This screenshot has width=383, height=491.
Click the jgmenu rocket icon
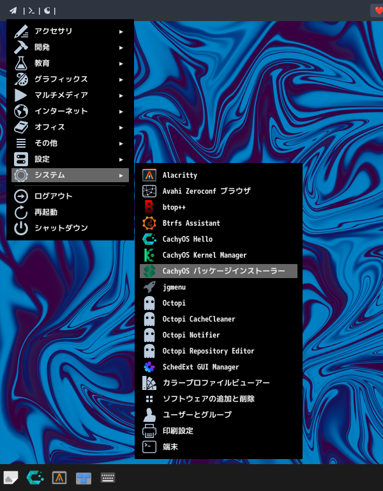pyautogui.click(x=149, y=287)
